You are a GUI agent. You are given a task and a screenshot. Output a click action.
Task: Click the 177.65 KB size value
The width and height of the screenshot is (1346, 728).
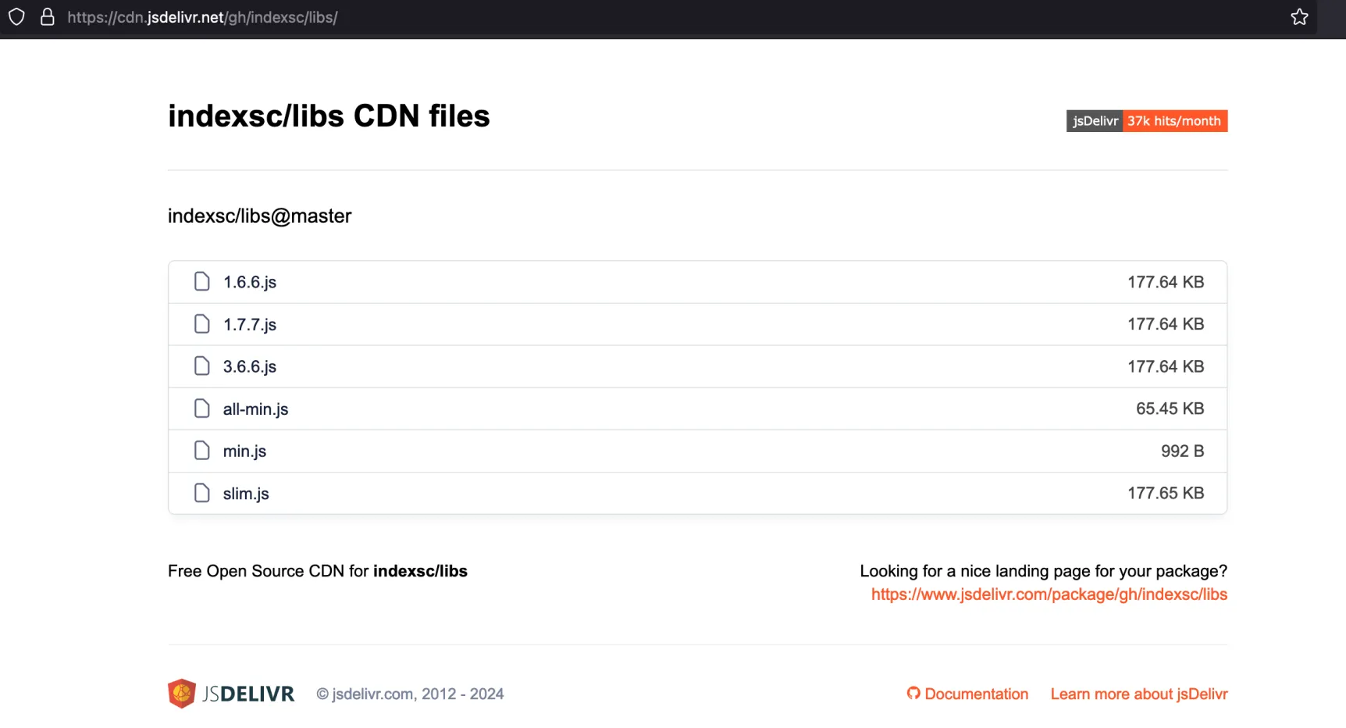1166,493
